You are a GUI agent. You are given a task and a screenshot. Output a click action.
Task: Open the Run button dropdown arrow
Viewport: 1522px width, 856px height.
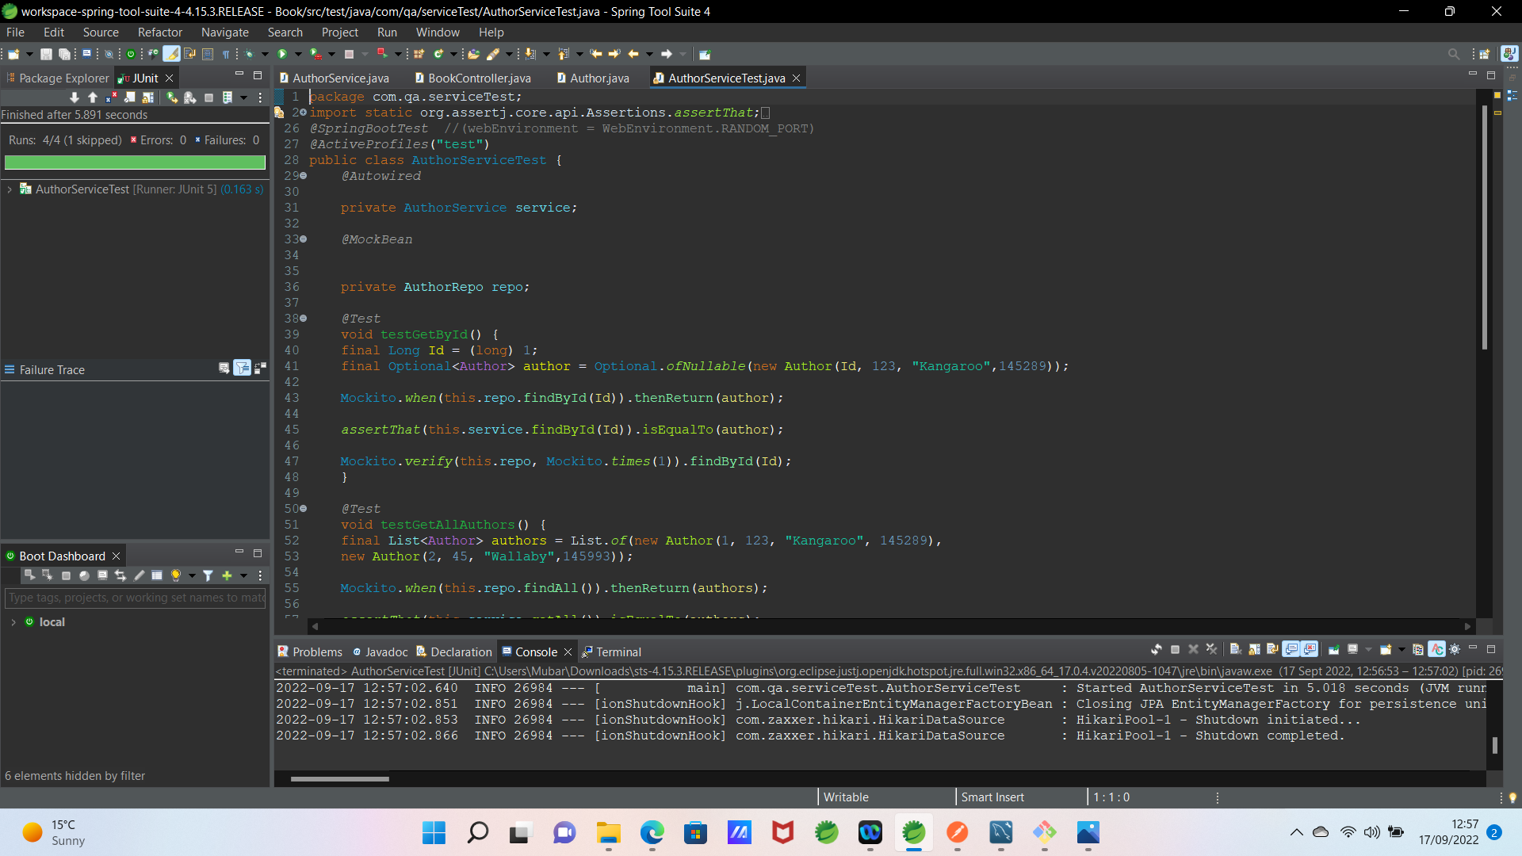pyautogui.click(x=298, y=54)
